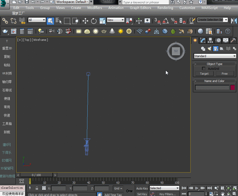Screen dimensions: 238x196
Task: Enable the AutoGrid checkbox
Action: click(204, 69)
